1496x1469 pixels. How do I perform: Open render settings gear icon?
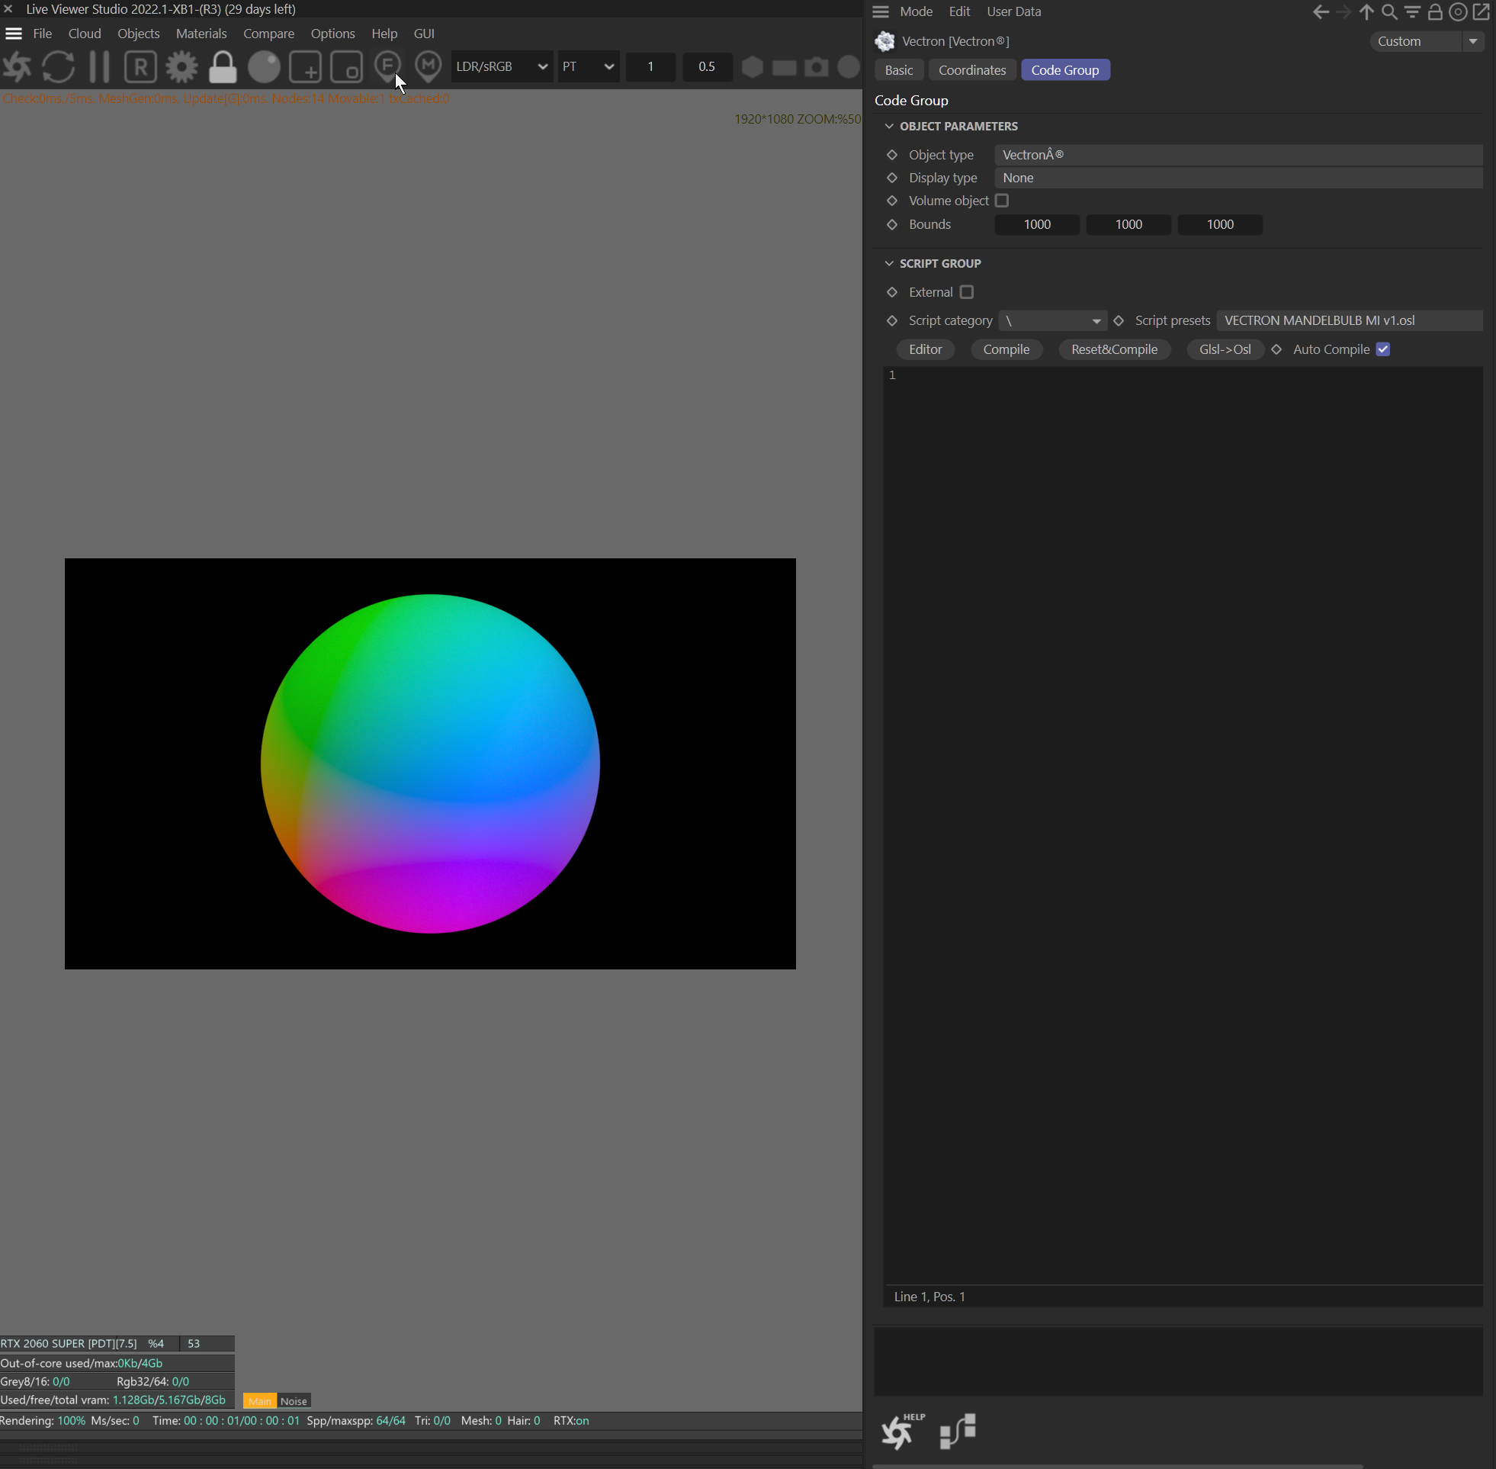(182, 67)
